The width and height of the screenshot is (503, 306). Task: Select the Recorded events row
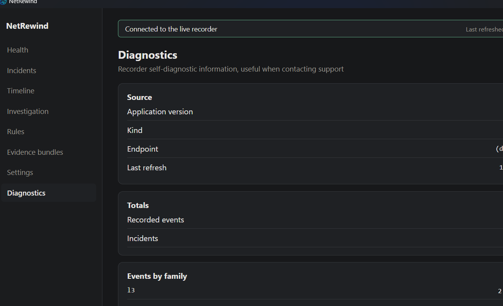[x=315, y=220]
